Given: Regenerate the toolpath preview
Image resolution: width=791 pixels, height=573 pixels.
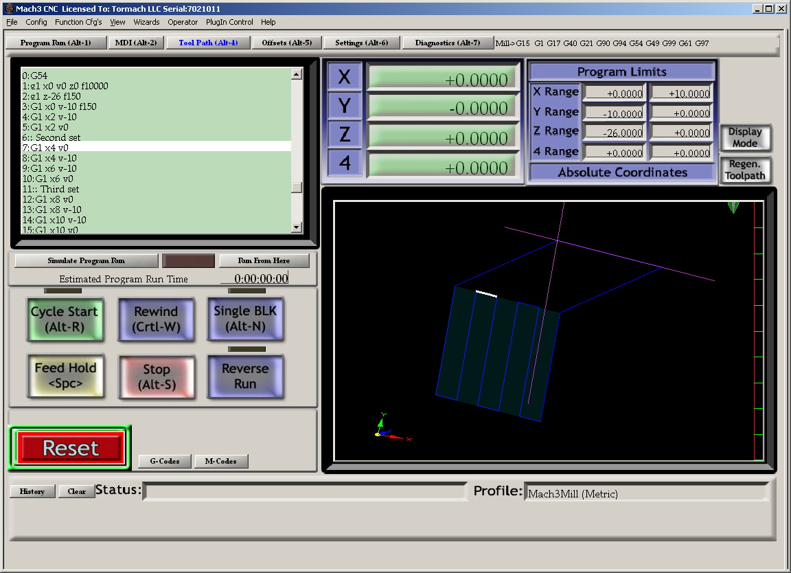Looking at the screenshot, I should pyautogui.click(x=746, y=170).
